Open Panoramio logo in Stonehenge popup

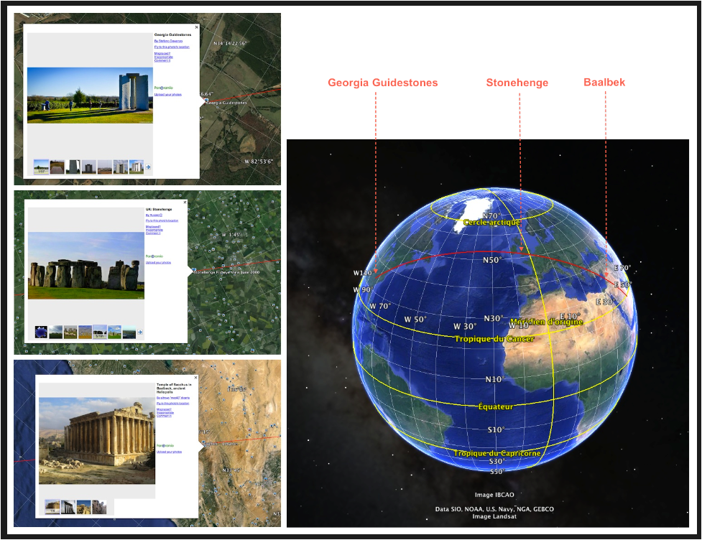[154, 256]
